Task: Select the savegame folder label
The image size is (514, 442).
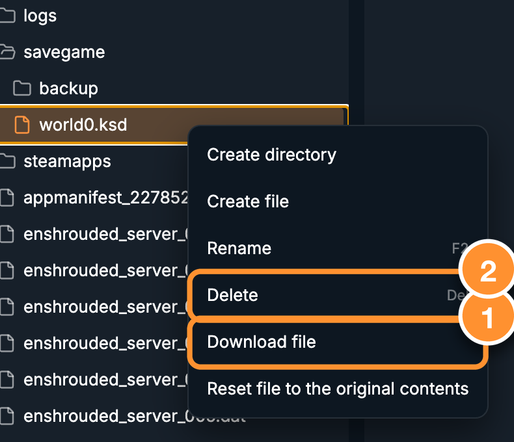Action: [64, 53]
